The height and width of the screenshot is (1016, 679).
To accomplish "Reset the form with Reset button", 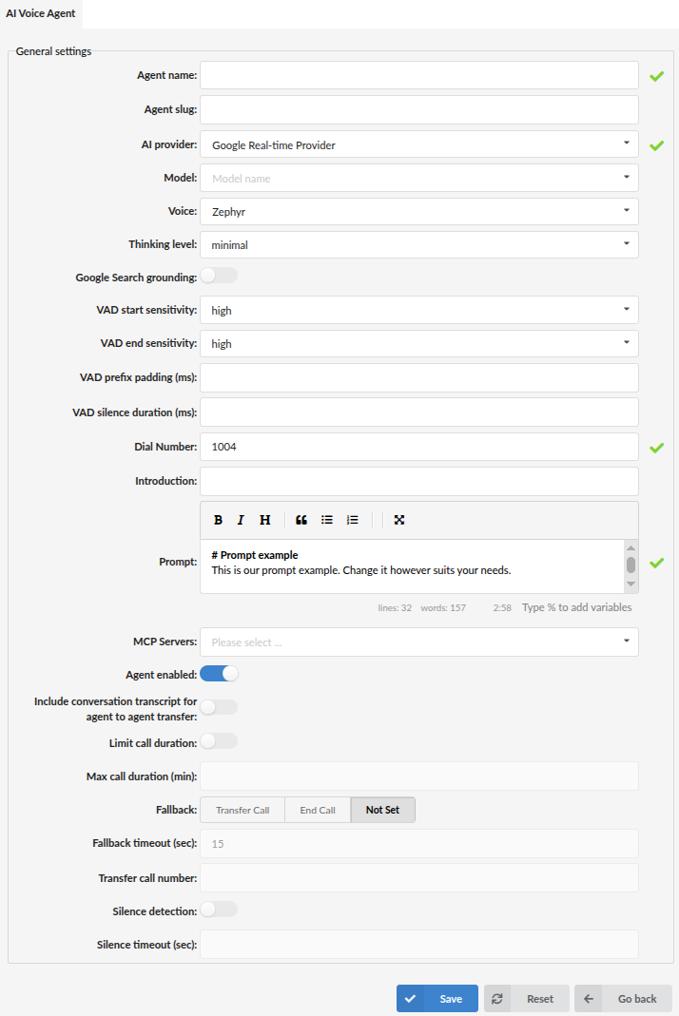I will click(527, 999).
